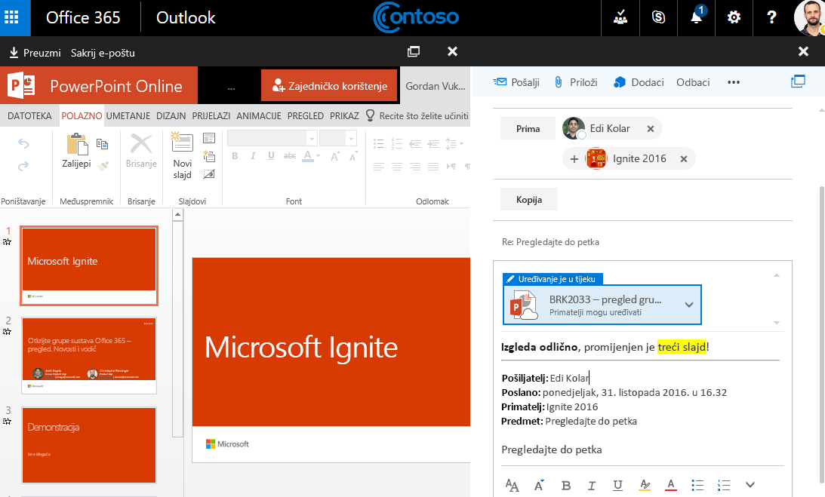The height and width of the screenshot is (497, 825).
Task: Pop out the attachment preview window
Action: tap(414, 51)
